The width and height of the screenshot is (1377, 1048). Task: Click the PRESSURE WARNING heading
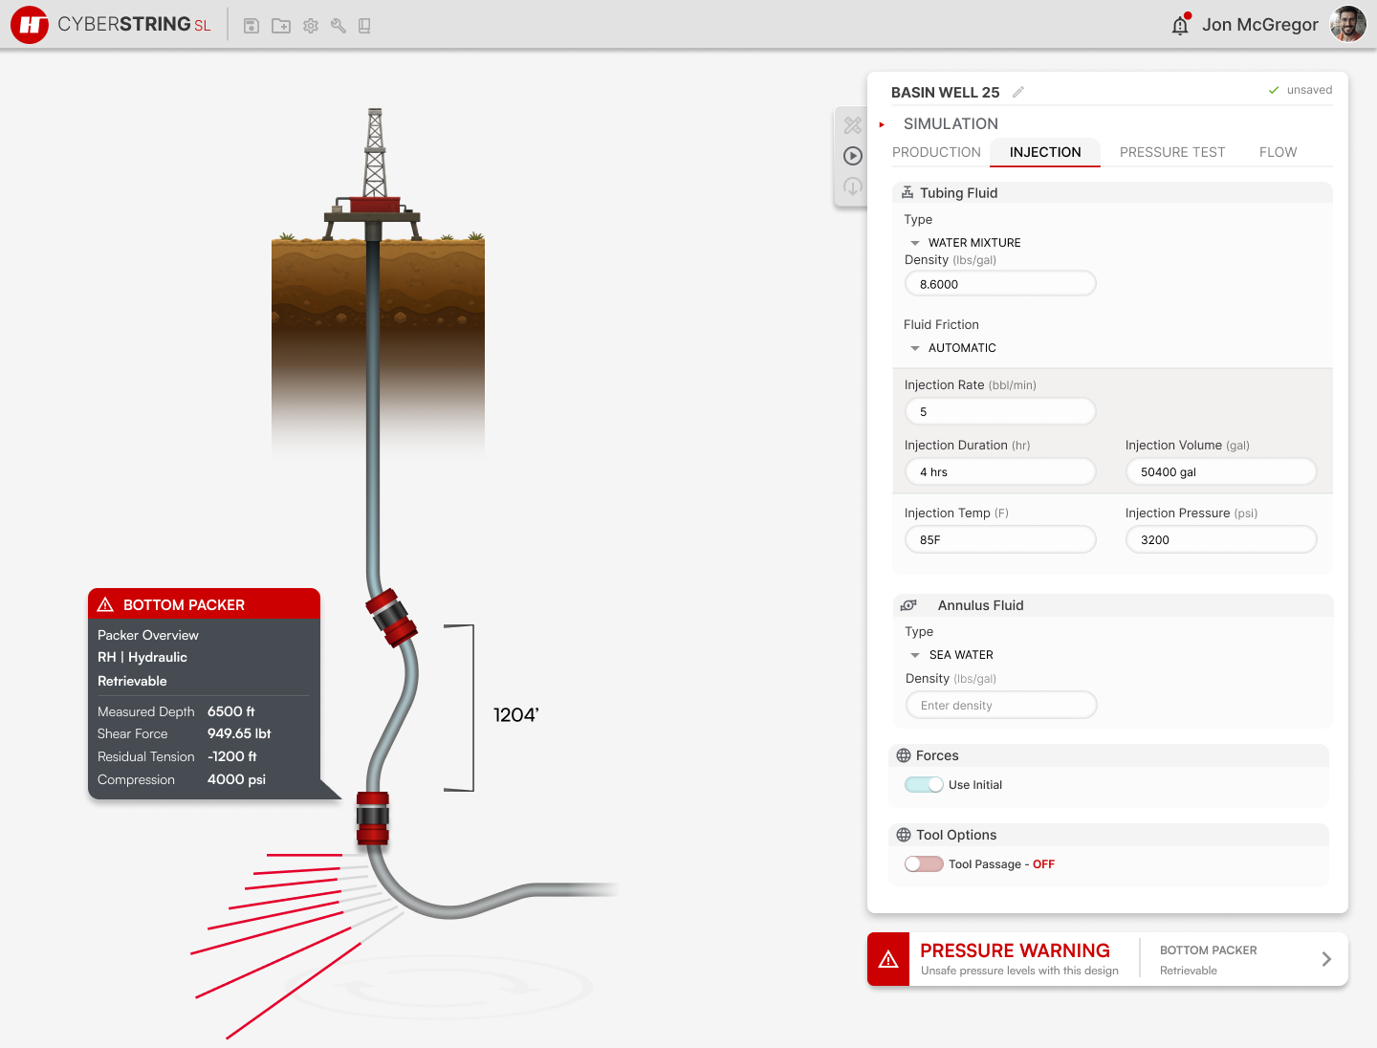click(1015, 950)
